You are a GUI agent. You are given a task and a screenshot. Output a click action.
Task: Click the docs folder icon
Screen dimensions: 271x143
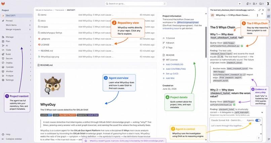(x=39, y=21)
